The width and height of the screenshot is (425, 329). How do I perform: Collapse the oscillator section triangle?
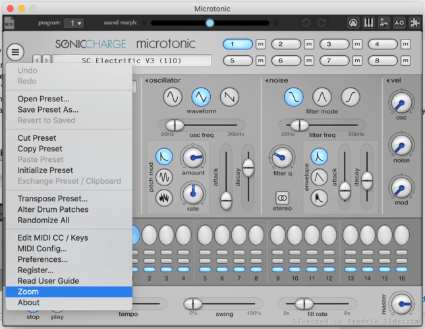[147, 81]
